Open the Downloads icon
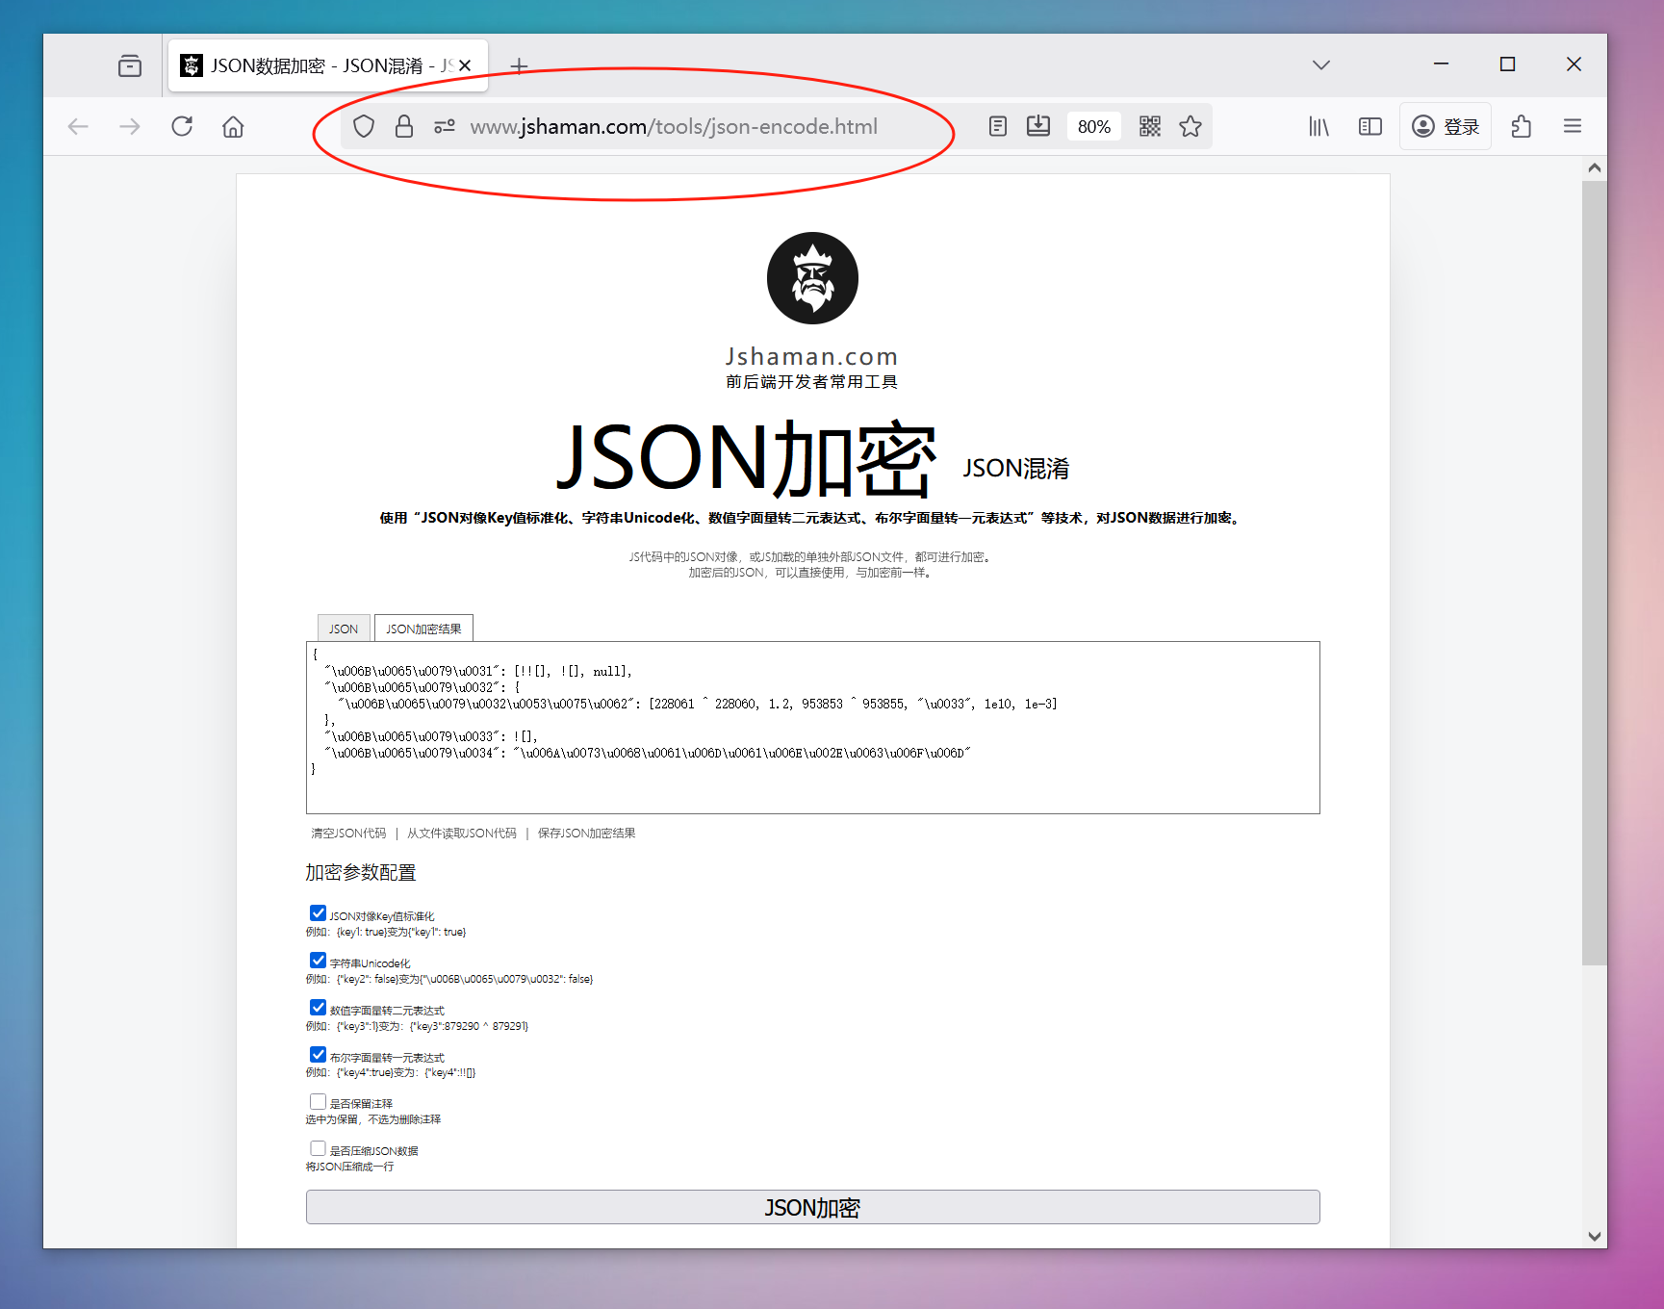The height and width of the screenshot is (1309, 1664). tap(1038, 126)
